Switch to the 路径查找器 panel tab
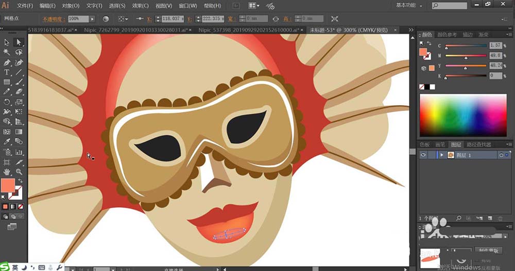Viewport: 515px width, 271px height. pyautogui.click(x=478, y=144)
